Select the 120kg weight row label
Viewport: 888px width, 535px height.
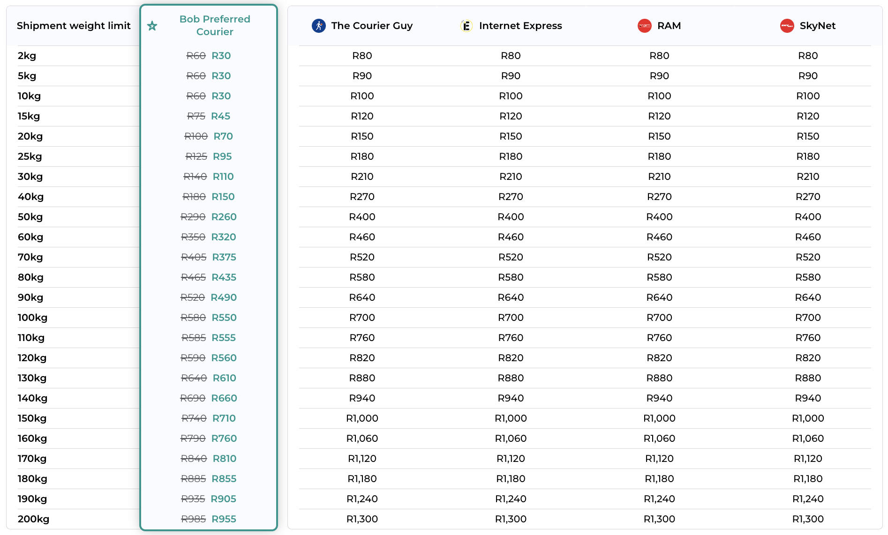pyautogui.click(x=32, y=358)
